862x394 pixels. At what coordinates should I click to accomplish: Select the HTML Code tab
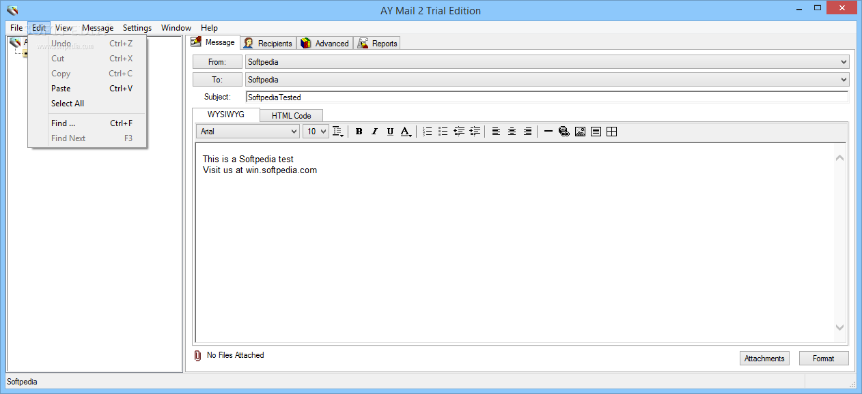click(x=292, y=116)
